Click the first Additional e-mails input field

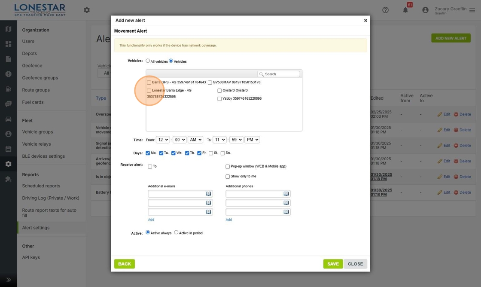pyautogui.click(x=180, y=194)
